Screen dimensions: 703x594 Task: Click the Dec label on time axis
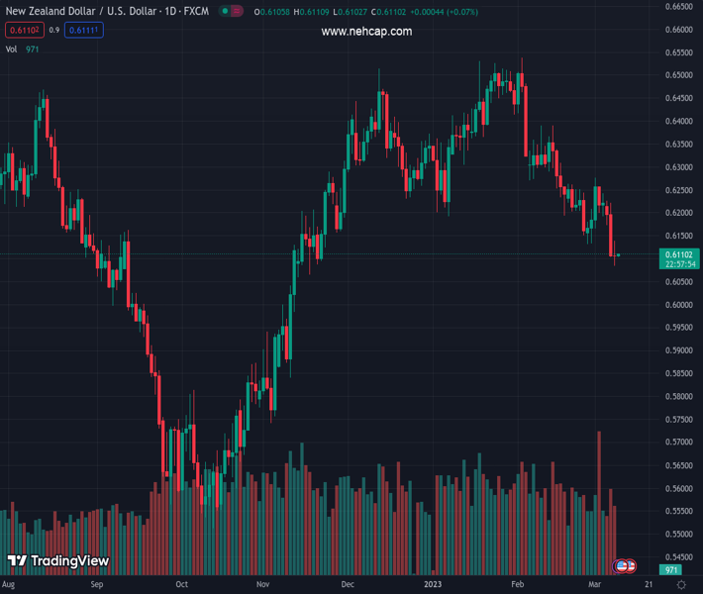coord(349,585)
